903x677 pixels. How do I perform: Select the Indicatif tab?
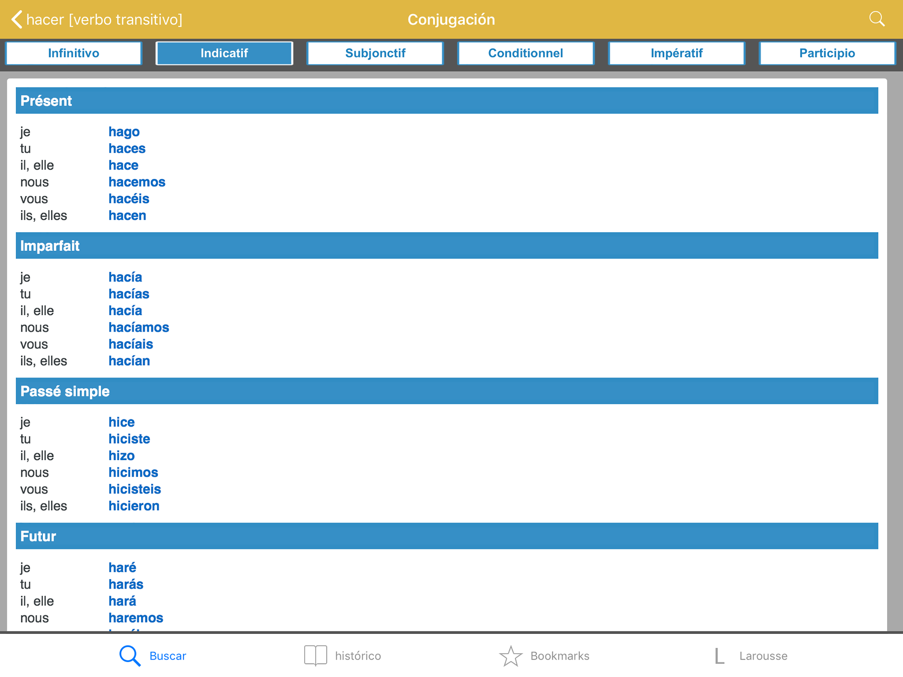coord(224,53)
